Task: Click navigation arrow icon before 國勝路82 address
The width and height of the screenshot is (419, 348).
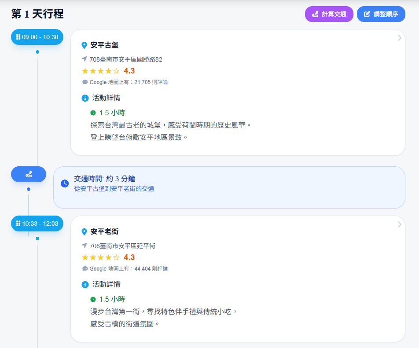Action: (x=84, y=59)
